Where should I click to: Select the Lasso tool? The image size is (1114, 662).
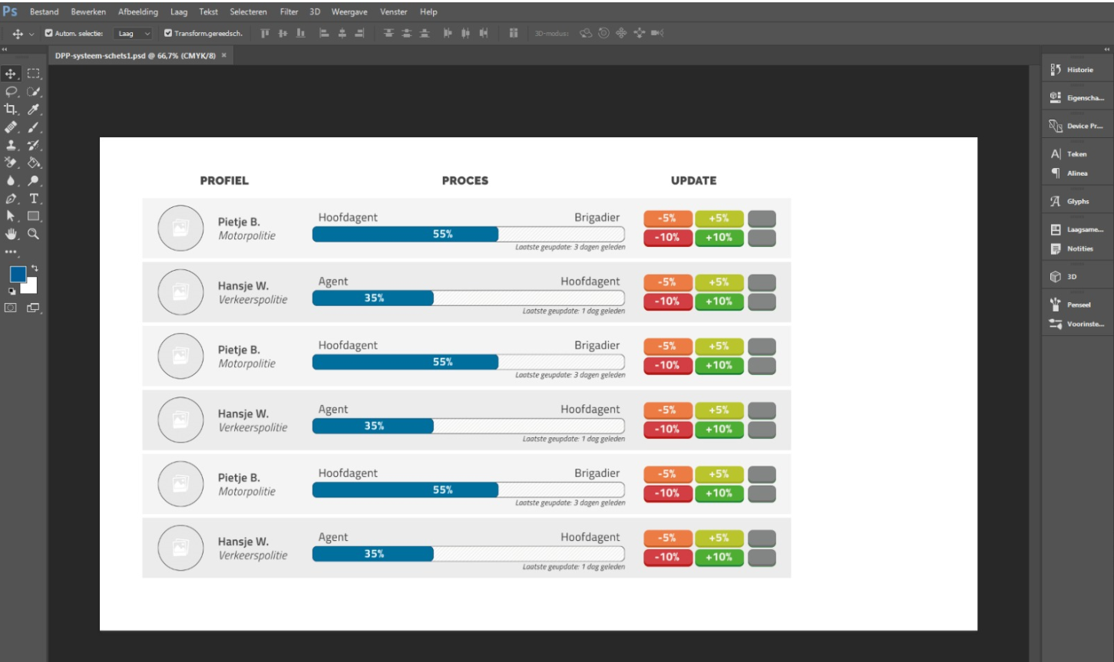coord(11,91)
